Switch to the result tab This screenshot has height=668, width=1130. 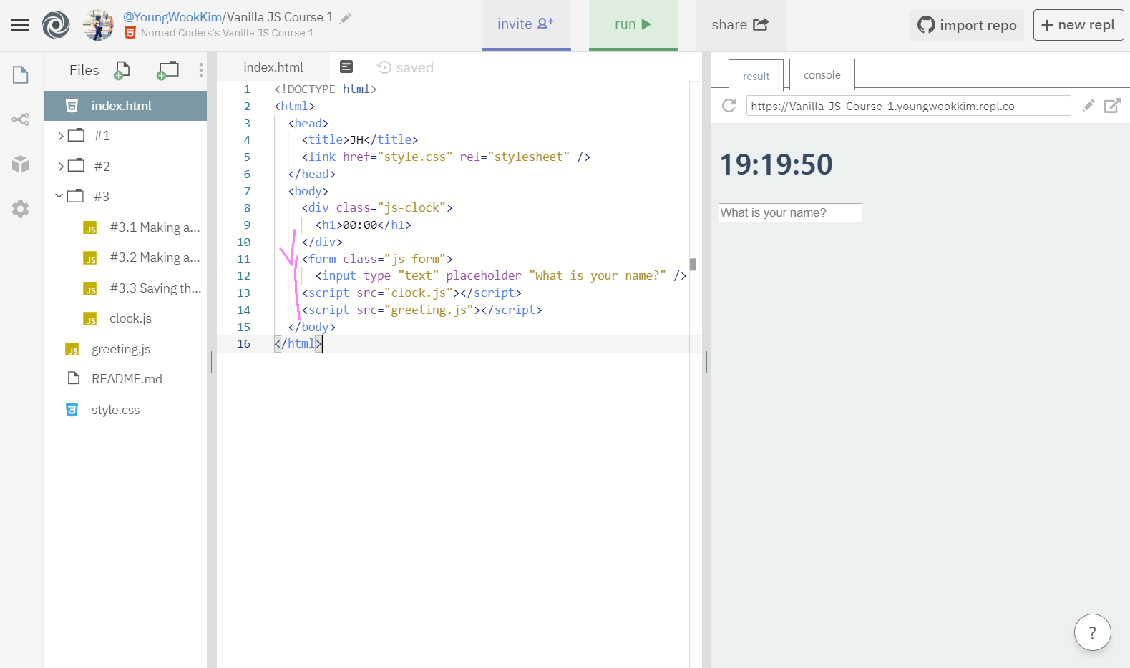tap(756, 76)
